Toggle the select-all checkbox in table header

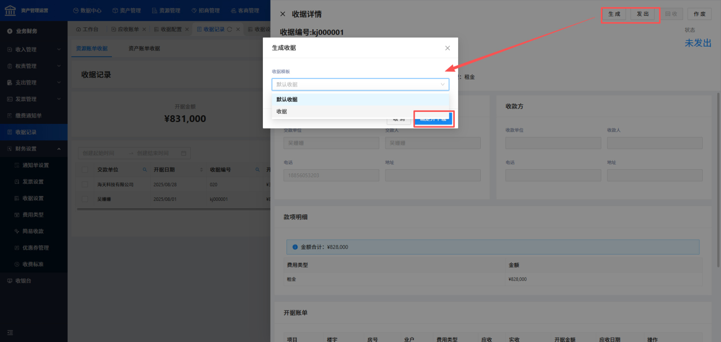pos(85,170)
